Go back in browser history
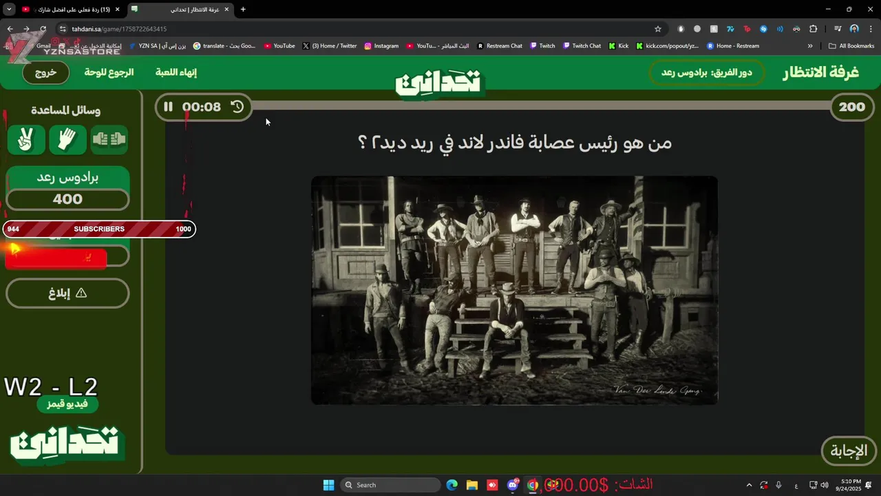 [10, 29]
